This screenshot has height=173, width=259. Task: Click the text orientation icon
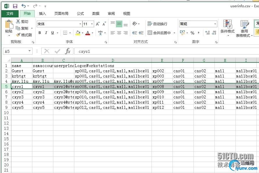(135, 24)
